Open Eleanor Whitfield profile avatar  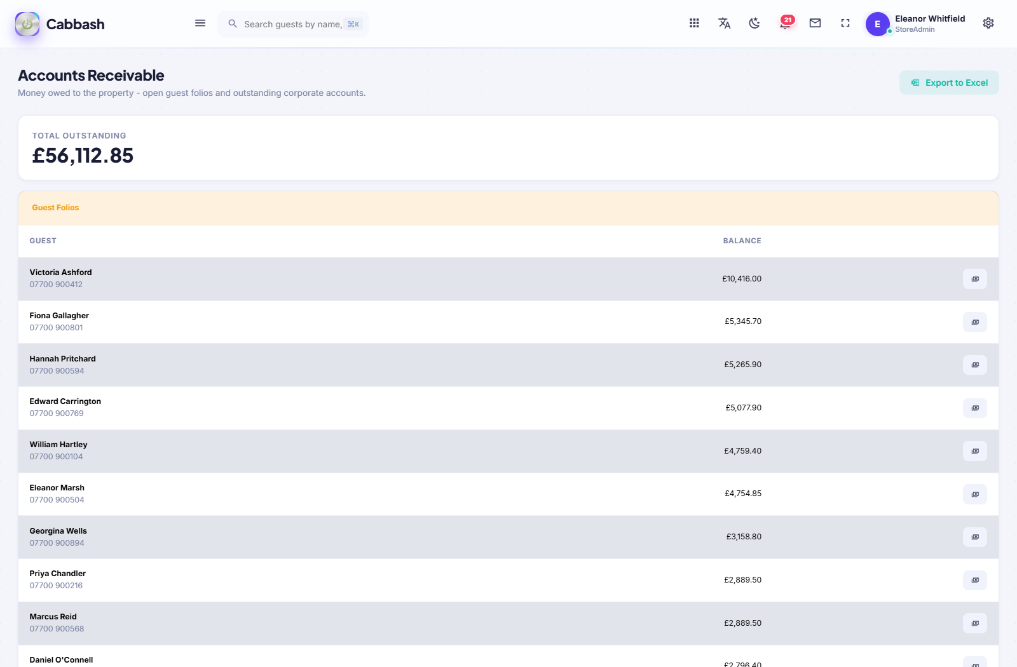coord(878,24)
